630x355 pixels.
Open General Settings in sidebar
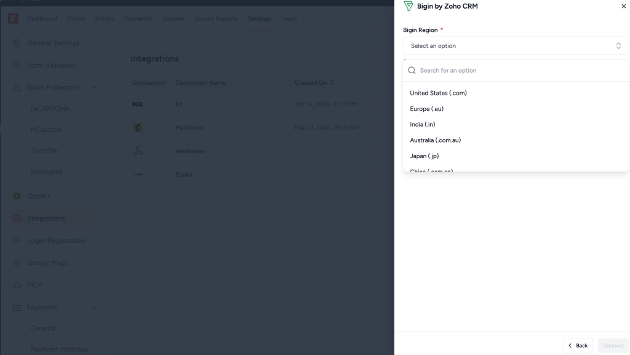[53, 43]
